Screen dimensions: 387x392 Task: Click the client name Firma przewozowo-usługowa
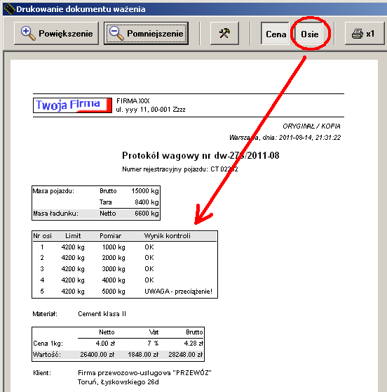point(144,373)
